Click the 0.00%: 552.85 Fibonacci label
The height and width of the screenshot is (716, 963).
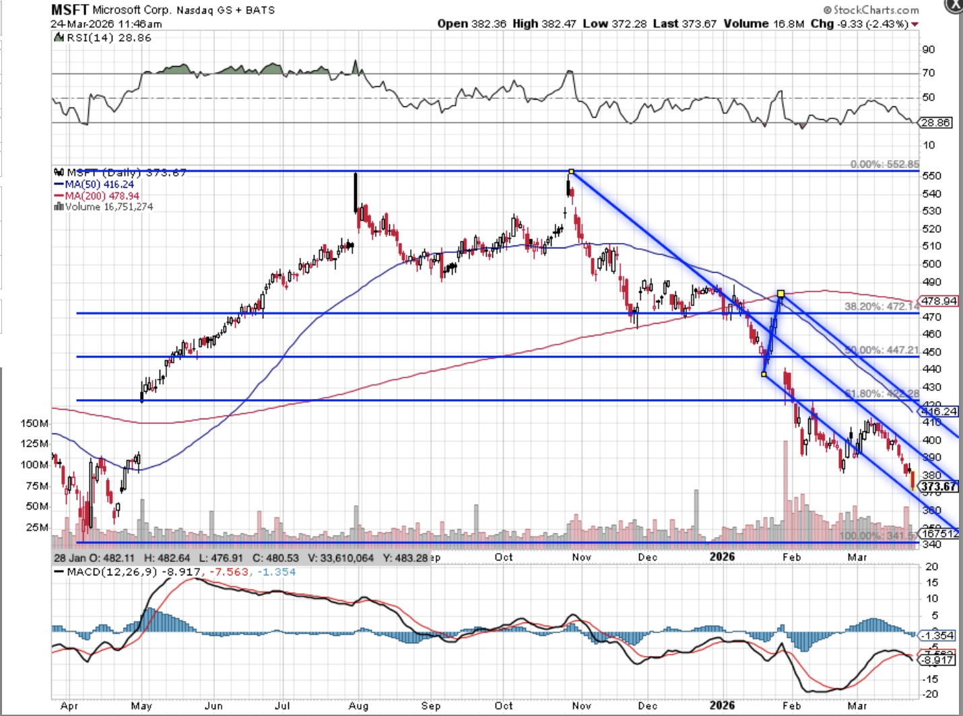[884, 164]
